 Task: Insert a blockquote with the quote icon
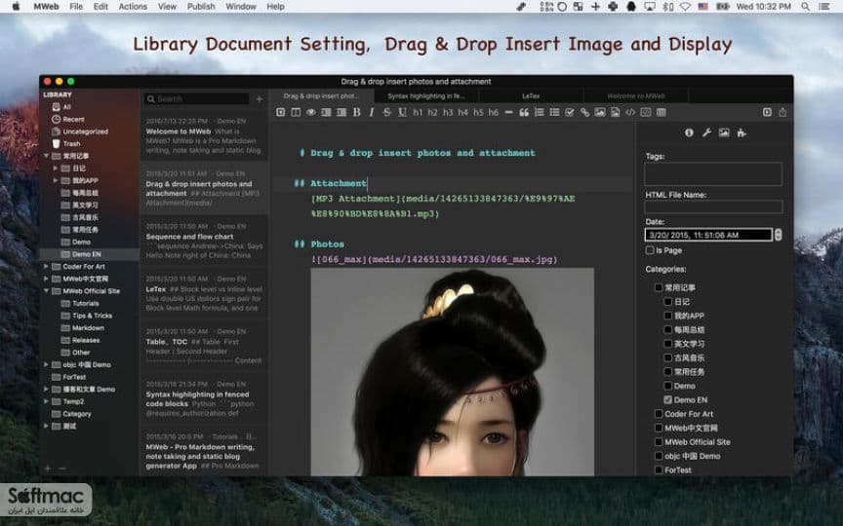pos(524,112)
